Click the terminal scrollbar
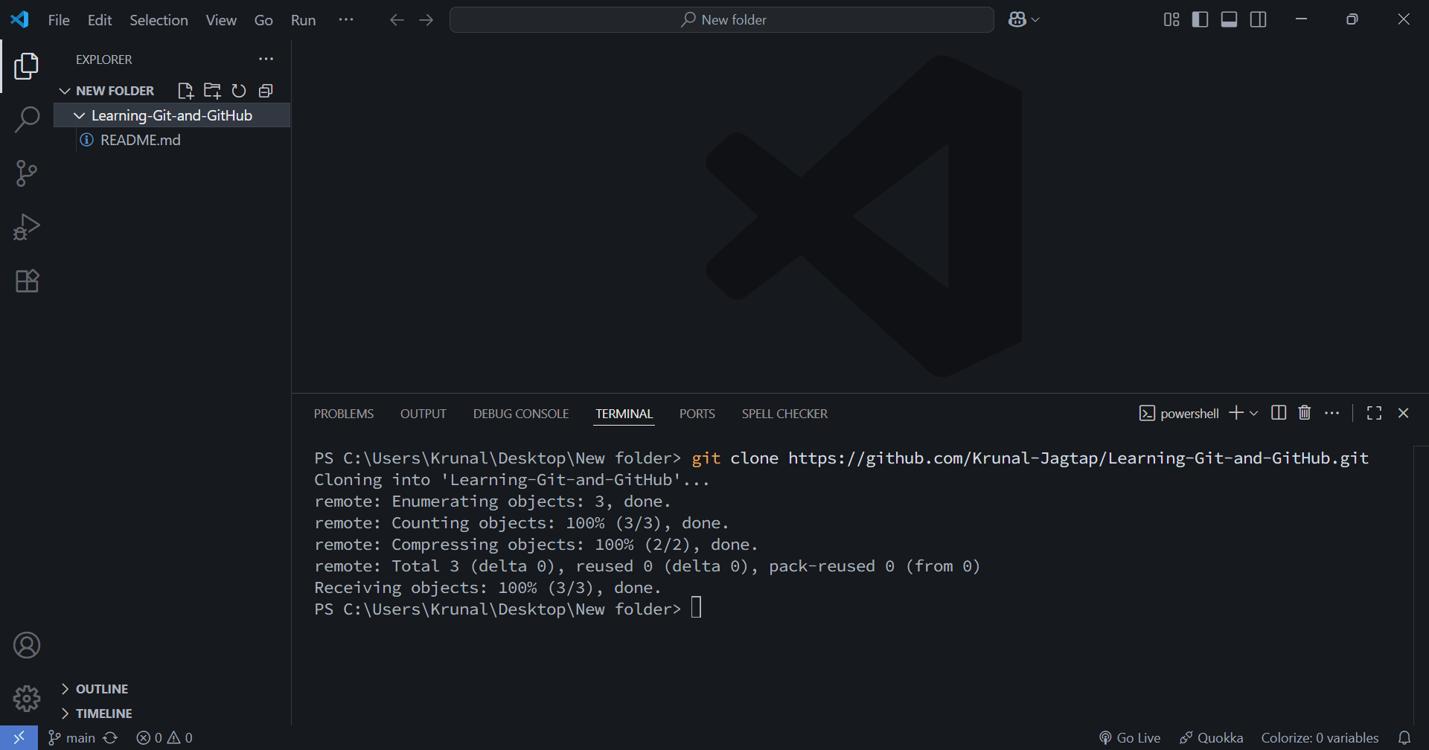 [x=1421, y=584]
